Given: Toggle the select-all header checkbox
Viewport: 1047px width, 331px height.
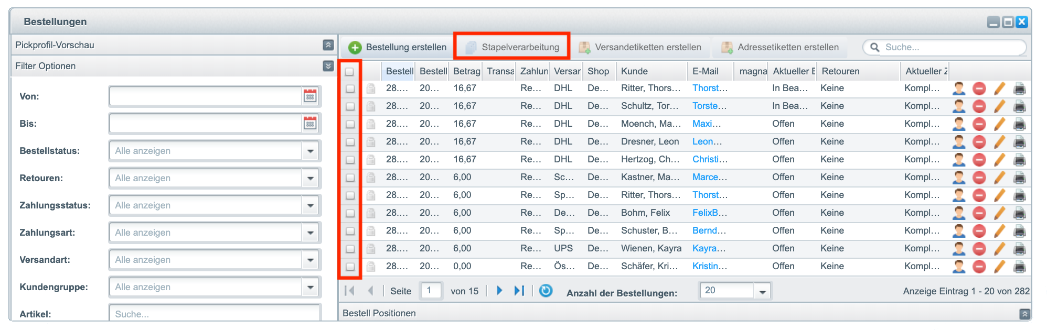Looking at the screenshot, I should pyautogui.click(x=349, y=72).
